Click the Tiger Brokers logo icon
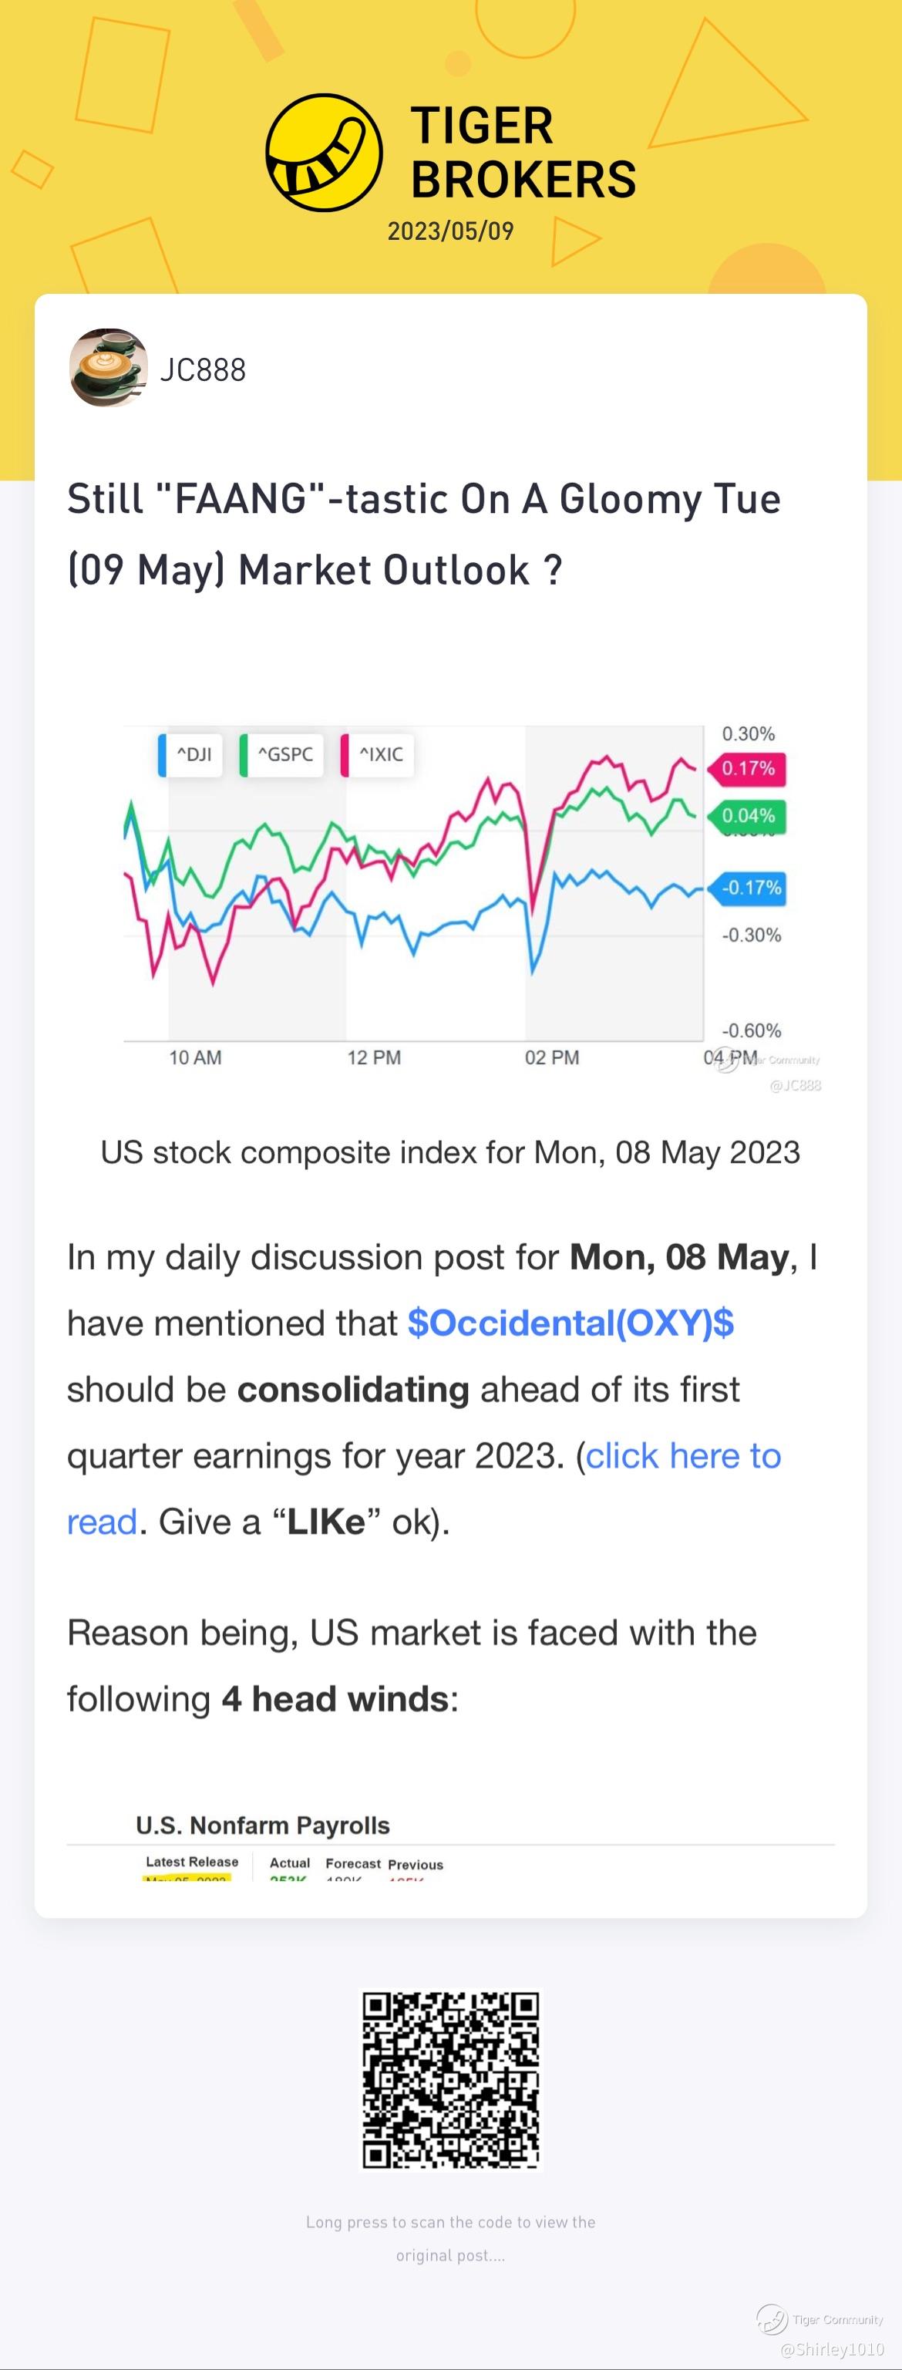This screenshot has height=2370, width=902. [x=324, y=152]
